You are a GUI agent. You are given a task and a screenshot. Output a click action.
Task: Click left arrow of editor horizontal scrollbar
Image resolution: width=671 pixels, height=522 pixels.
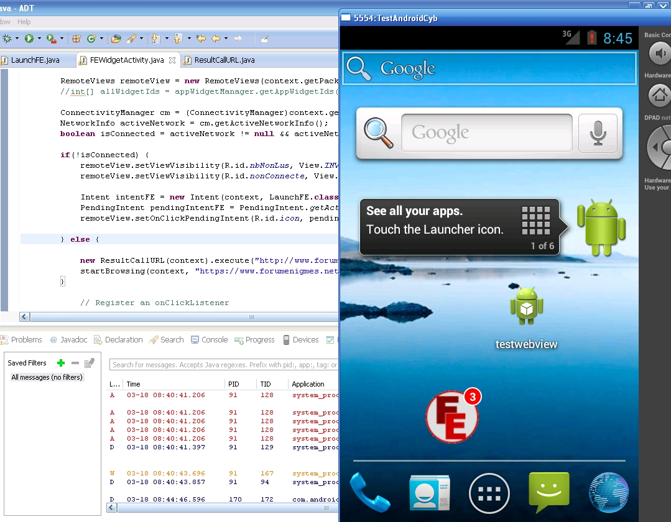click(24, 317)
